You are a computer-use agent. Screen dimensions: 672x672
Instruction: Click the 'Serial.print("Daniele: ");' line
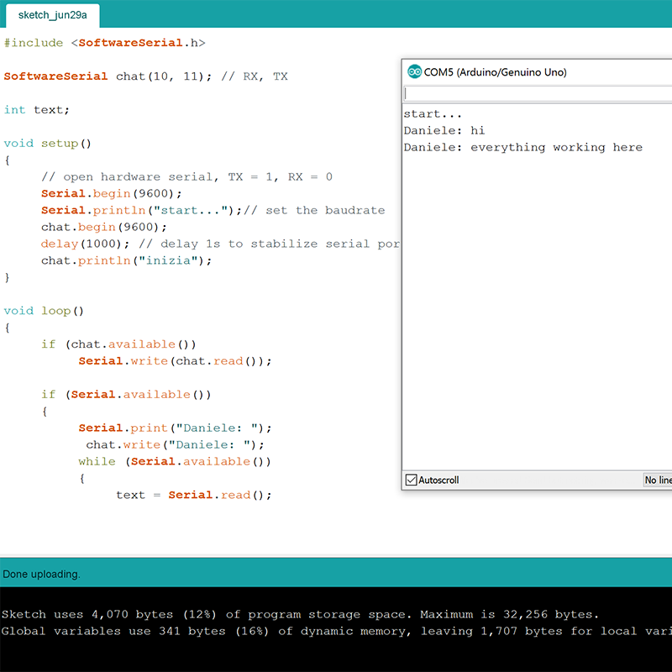[x=175, y=428]
